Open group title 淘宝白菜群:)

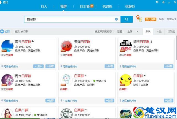[x=143, y=42]
